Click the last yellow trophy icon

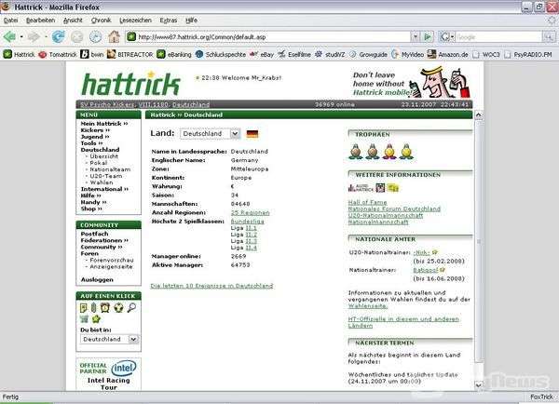coord(406,152)
